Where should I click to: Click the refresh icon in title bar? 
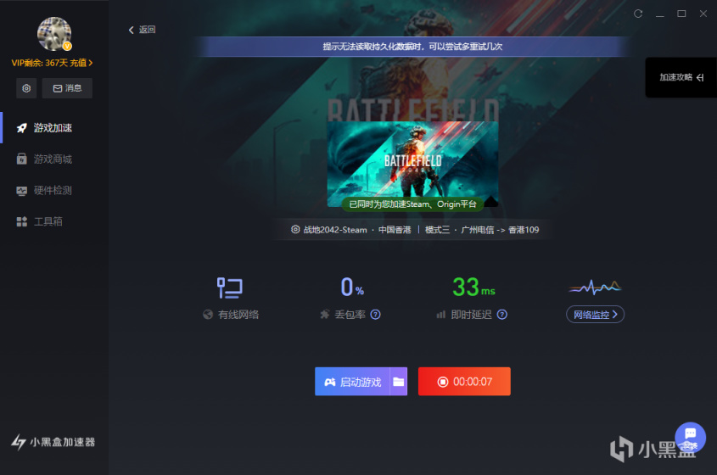pyautogui.click(x=638, y=14)
